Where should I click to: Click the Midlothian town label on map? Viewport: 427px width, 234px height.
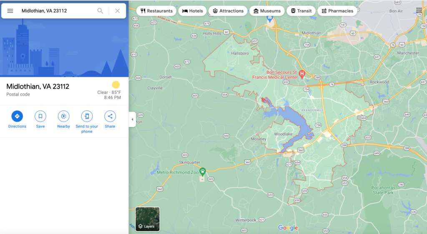click(311, 33)
